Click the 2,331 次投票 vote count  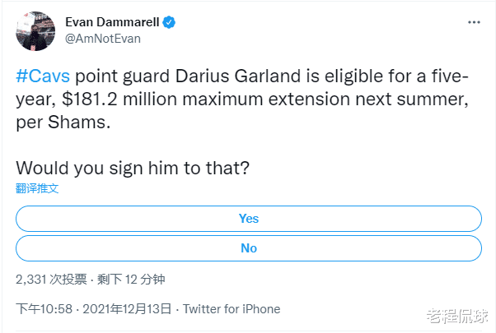[51, 279]
